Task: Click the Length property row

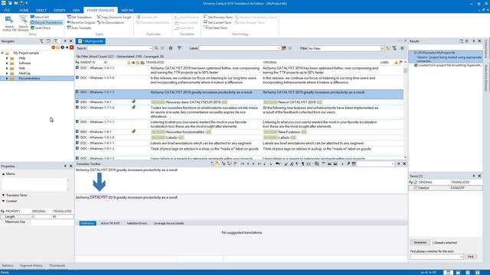Action: click(x=37, y=216)
